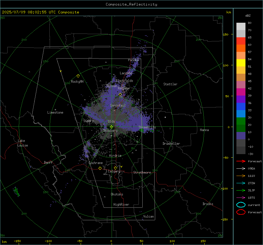Click the Lake Louise label
263x245 pixels.
[x=23, y=143]
